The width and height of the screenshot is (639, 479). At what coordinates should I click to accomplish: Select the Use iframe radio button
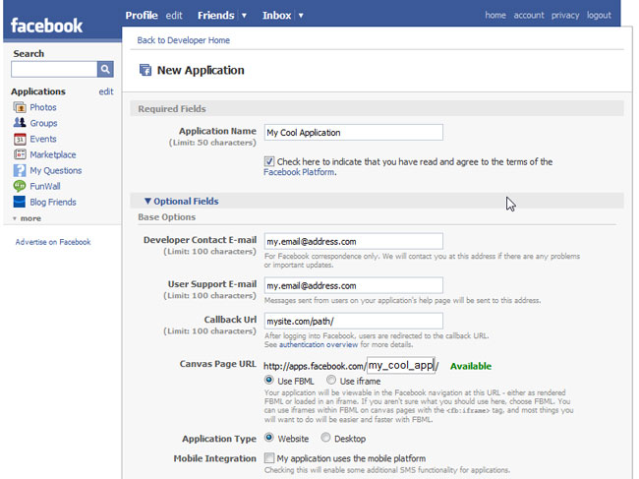(x=331, y=381)
